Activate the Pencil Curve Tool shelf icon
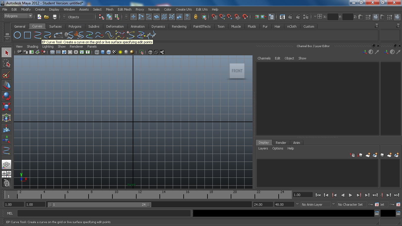402x226 pixels. tap(48, 35)
